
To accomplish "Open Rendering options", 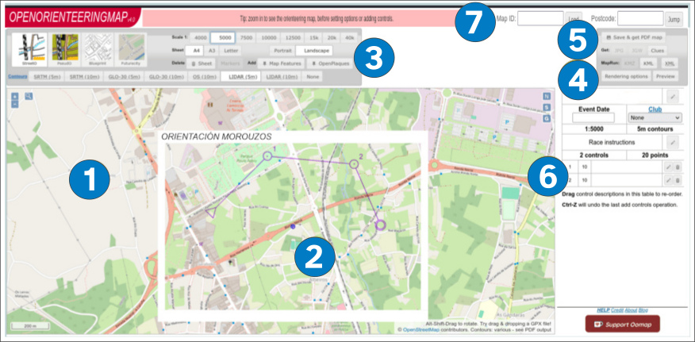I will pos(628,76).
